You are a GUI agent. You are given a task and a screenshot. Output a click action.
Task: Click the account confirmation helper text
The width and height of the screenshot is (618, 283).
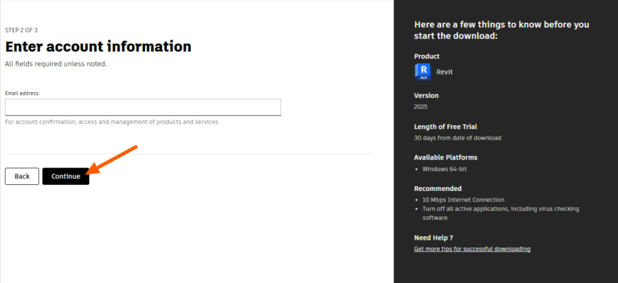pyautogui.click(x=112, y=122)
